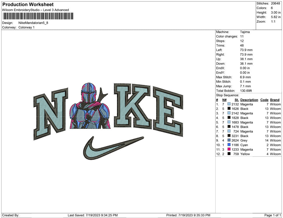Click the Stops value '12'
This screenshot has height=218, width=283.
(x=242, y=41)
